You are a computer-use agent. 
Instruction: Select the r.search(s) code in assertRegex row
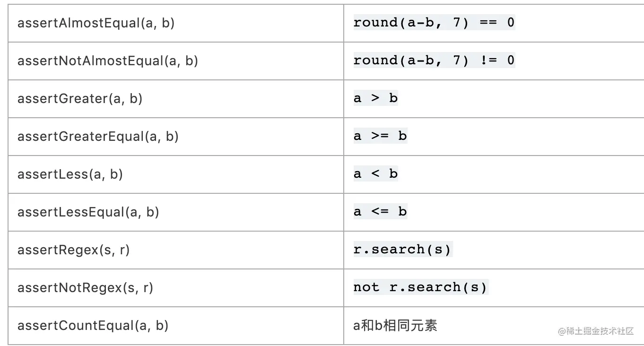[402, 249]
